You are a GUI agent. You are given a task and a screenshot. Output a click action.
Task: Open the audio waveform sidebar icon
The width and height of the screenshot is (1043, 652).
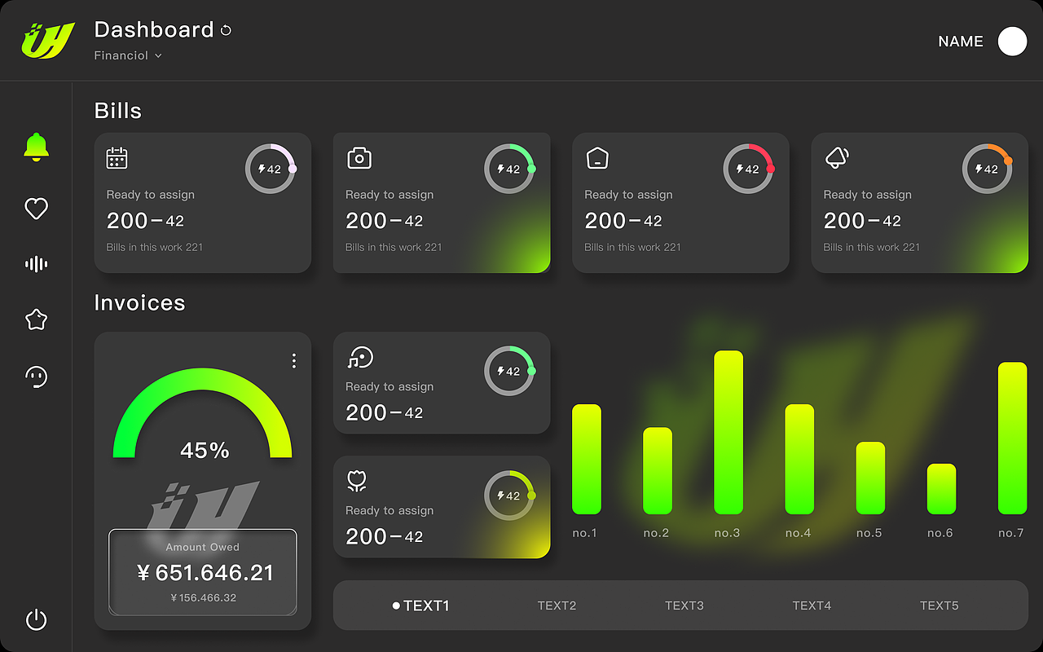click(36, 264)
